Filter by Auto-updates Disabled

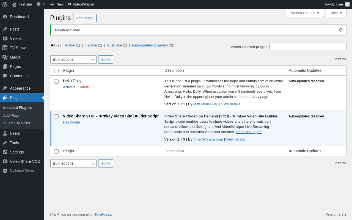[150, 45]
